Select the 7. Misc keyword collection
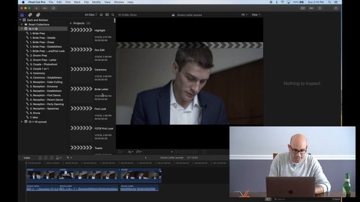This screenshot has height=202, width=360. tap(34, 117)
